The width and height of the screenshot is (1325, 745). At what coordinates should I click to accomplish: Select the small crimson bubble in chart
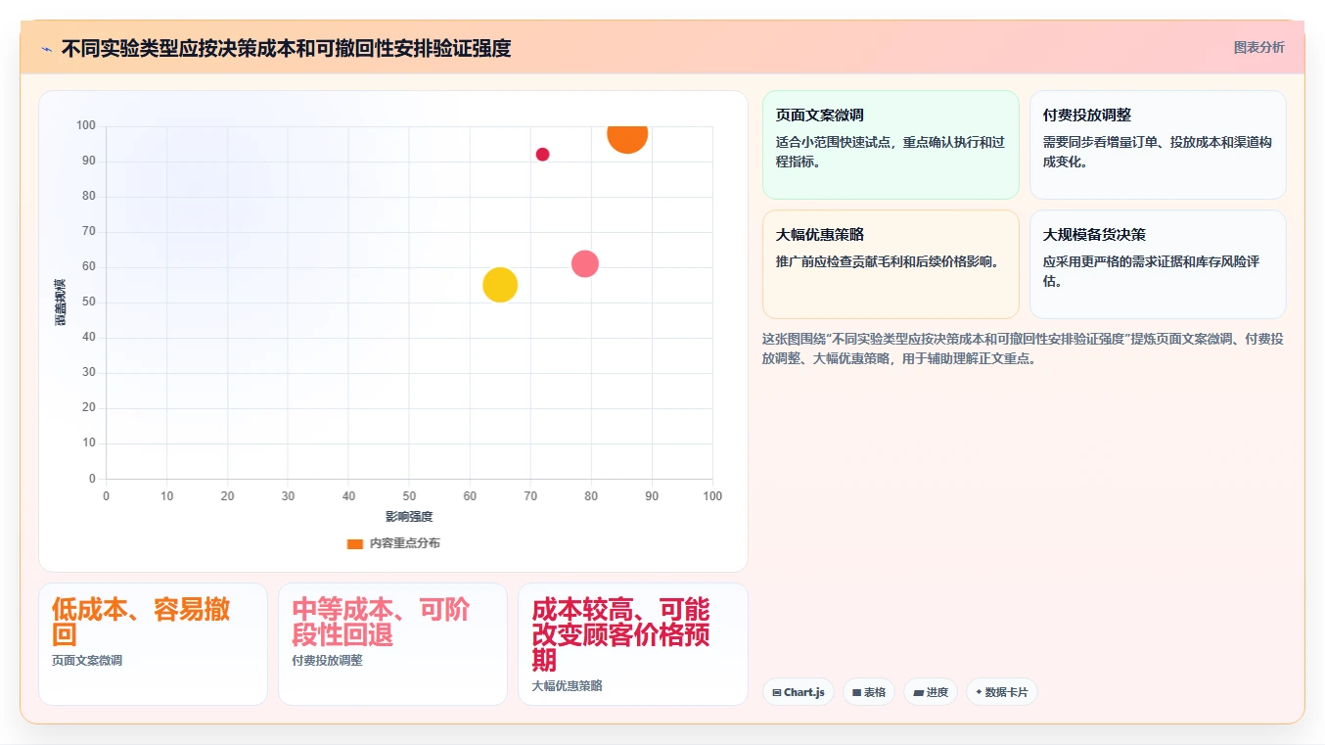(x=542, y=155)
